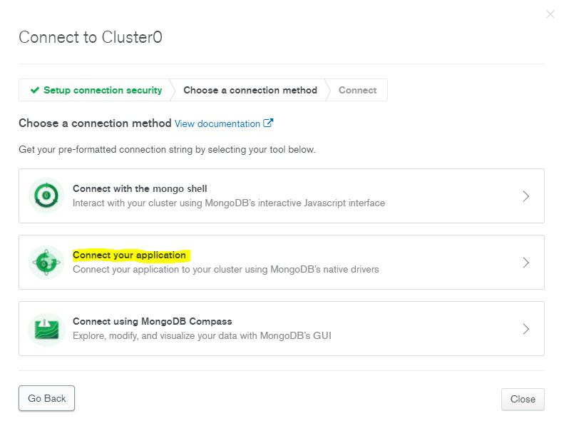Image resolution: width=564 pixels, height=426 pixels.
Task: Click the external link icon beside View documentation
Action: (x=268, y=123)
